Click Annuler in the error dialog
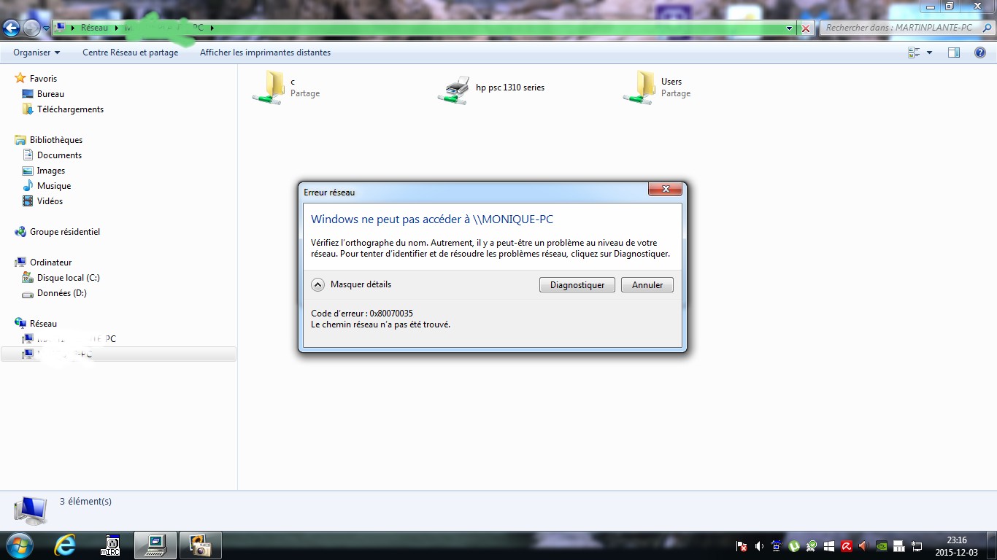This screenshot has height=560, width=997. [x=647, y=285]
